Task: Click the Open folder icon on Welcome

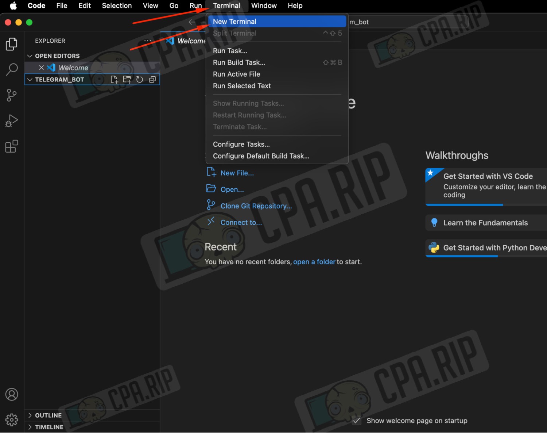Action: [211, 189]
